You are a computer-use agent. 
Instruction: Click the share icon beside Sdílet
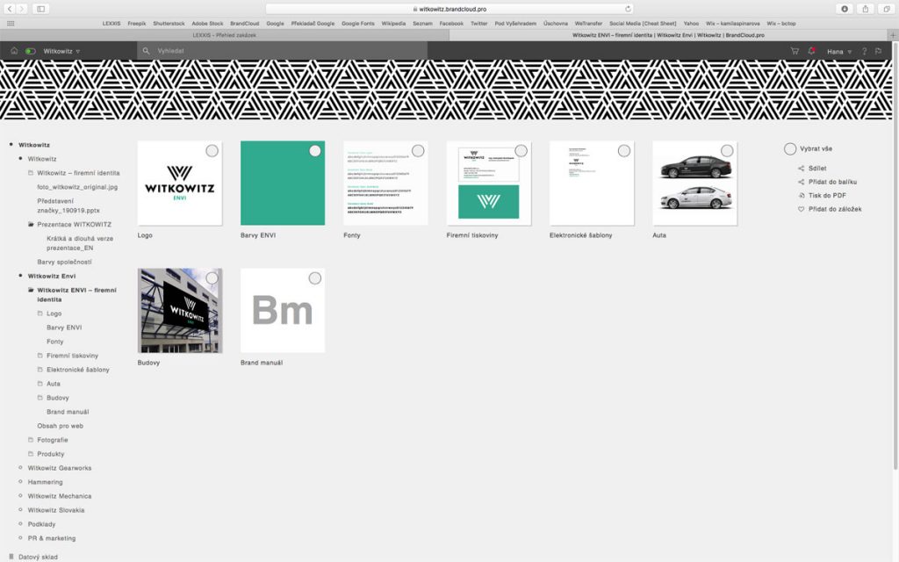coord(801,169)
